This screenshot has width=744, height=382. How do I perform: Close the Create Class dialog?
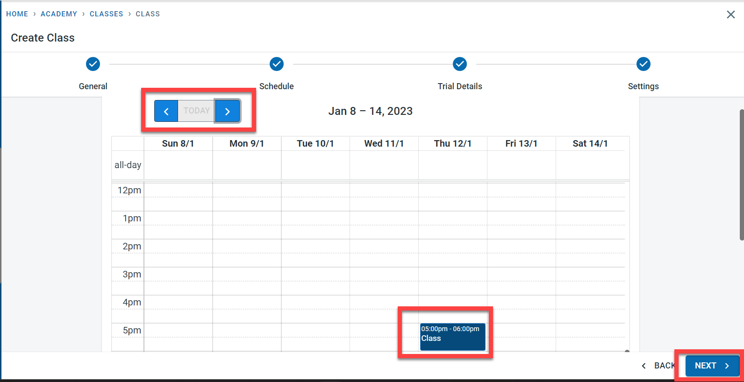(730, 14)
